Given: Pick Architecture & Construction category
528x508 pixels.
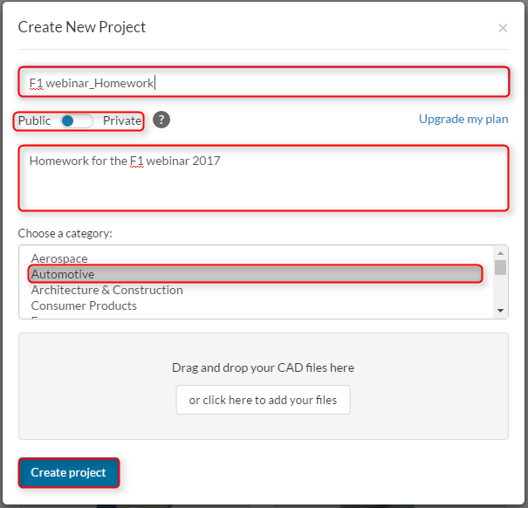Looking at the screenshot, I should pyautogui.click(x=106, y=290).
